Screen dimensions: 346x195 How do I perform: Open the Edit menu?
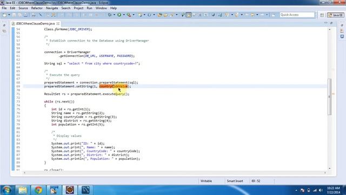pyautogui.click(x=12, y=8)
